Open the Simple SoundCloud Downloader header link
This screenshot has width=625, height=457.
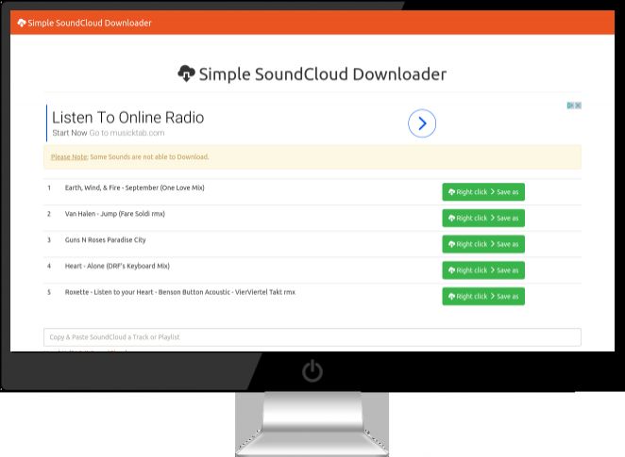tap(85, 23)
